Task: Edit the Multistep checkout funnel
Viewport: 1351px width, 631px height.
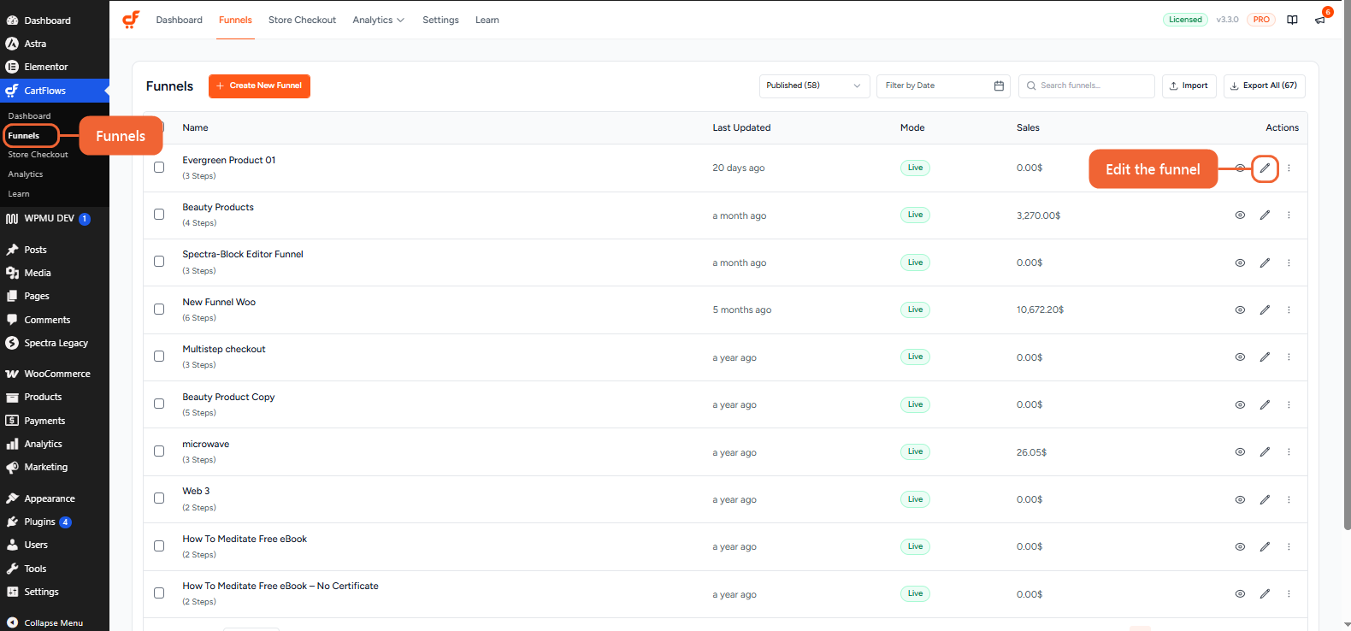Action: (1265, 357)
